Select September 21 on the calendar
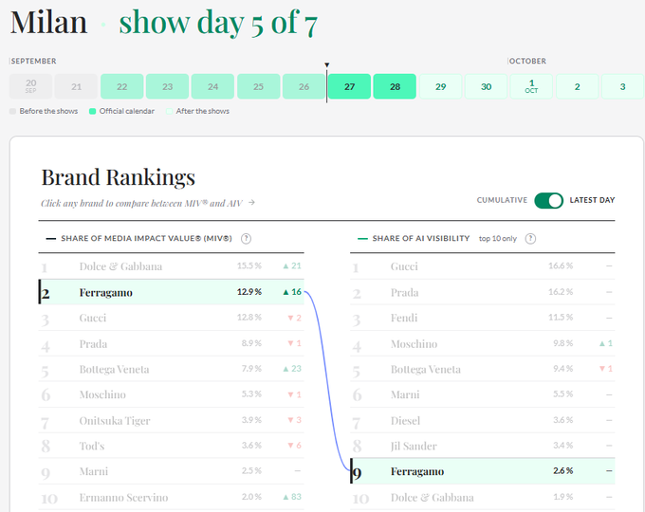 [x=76, y=86]
